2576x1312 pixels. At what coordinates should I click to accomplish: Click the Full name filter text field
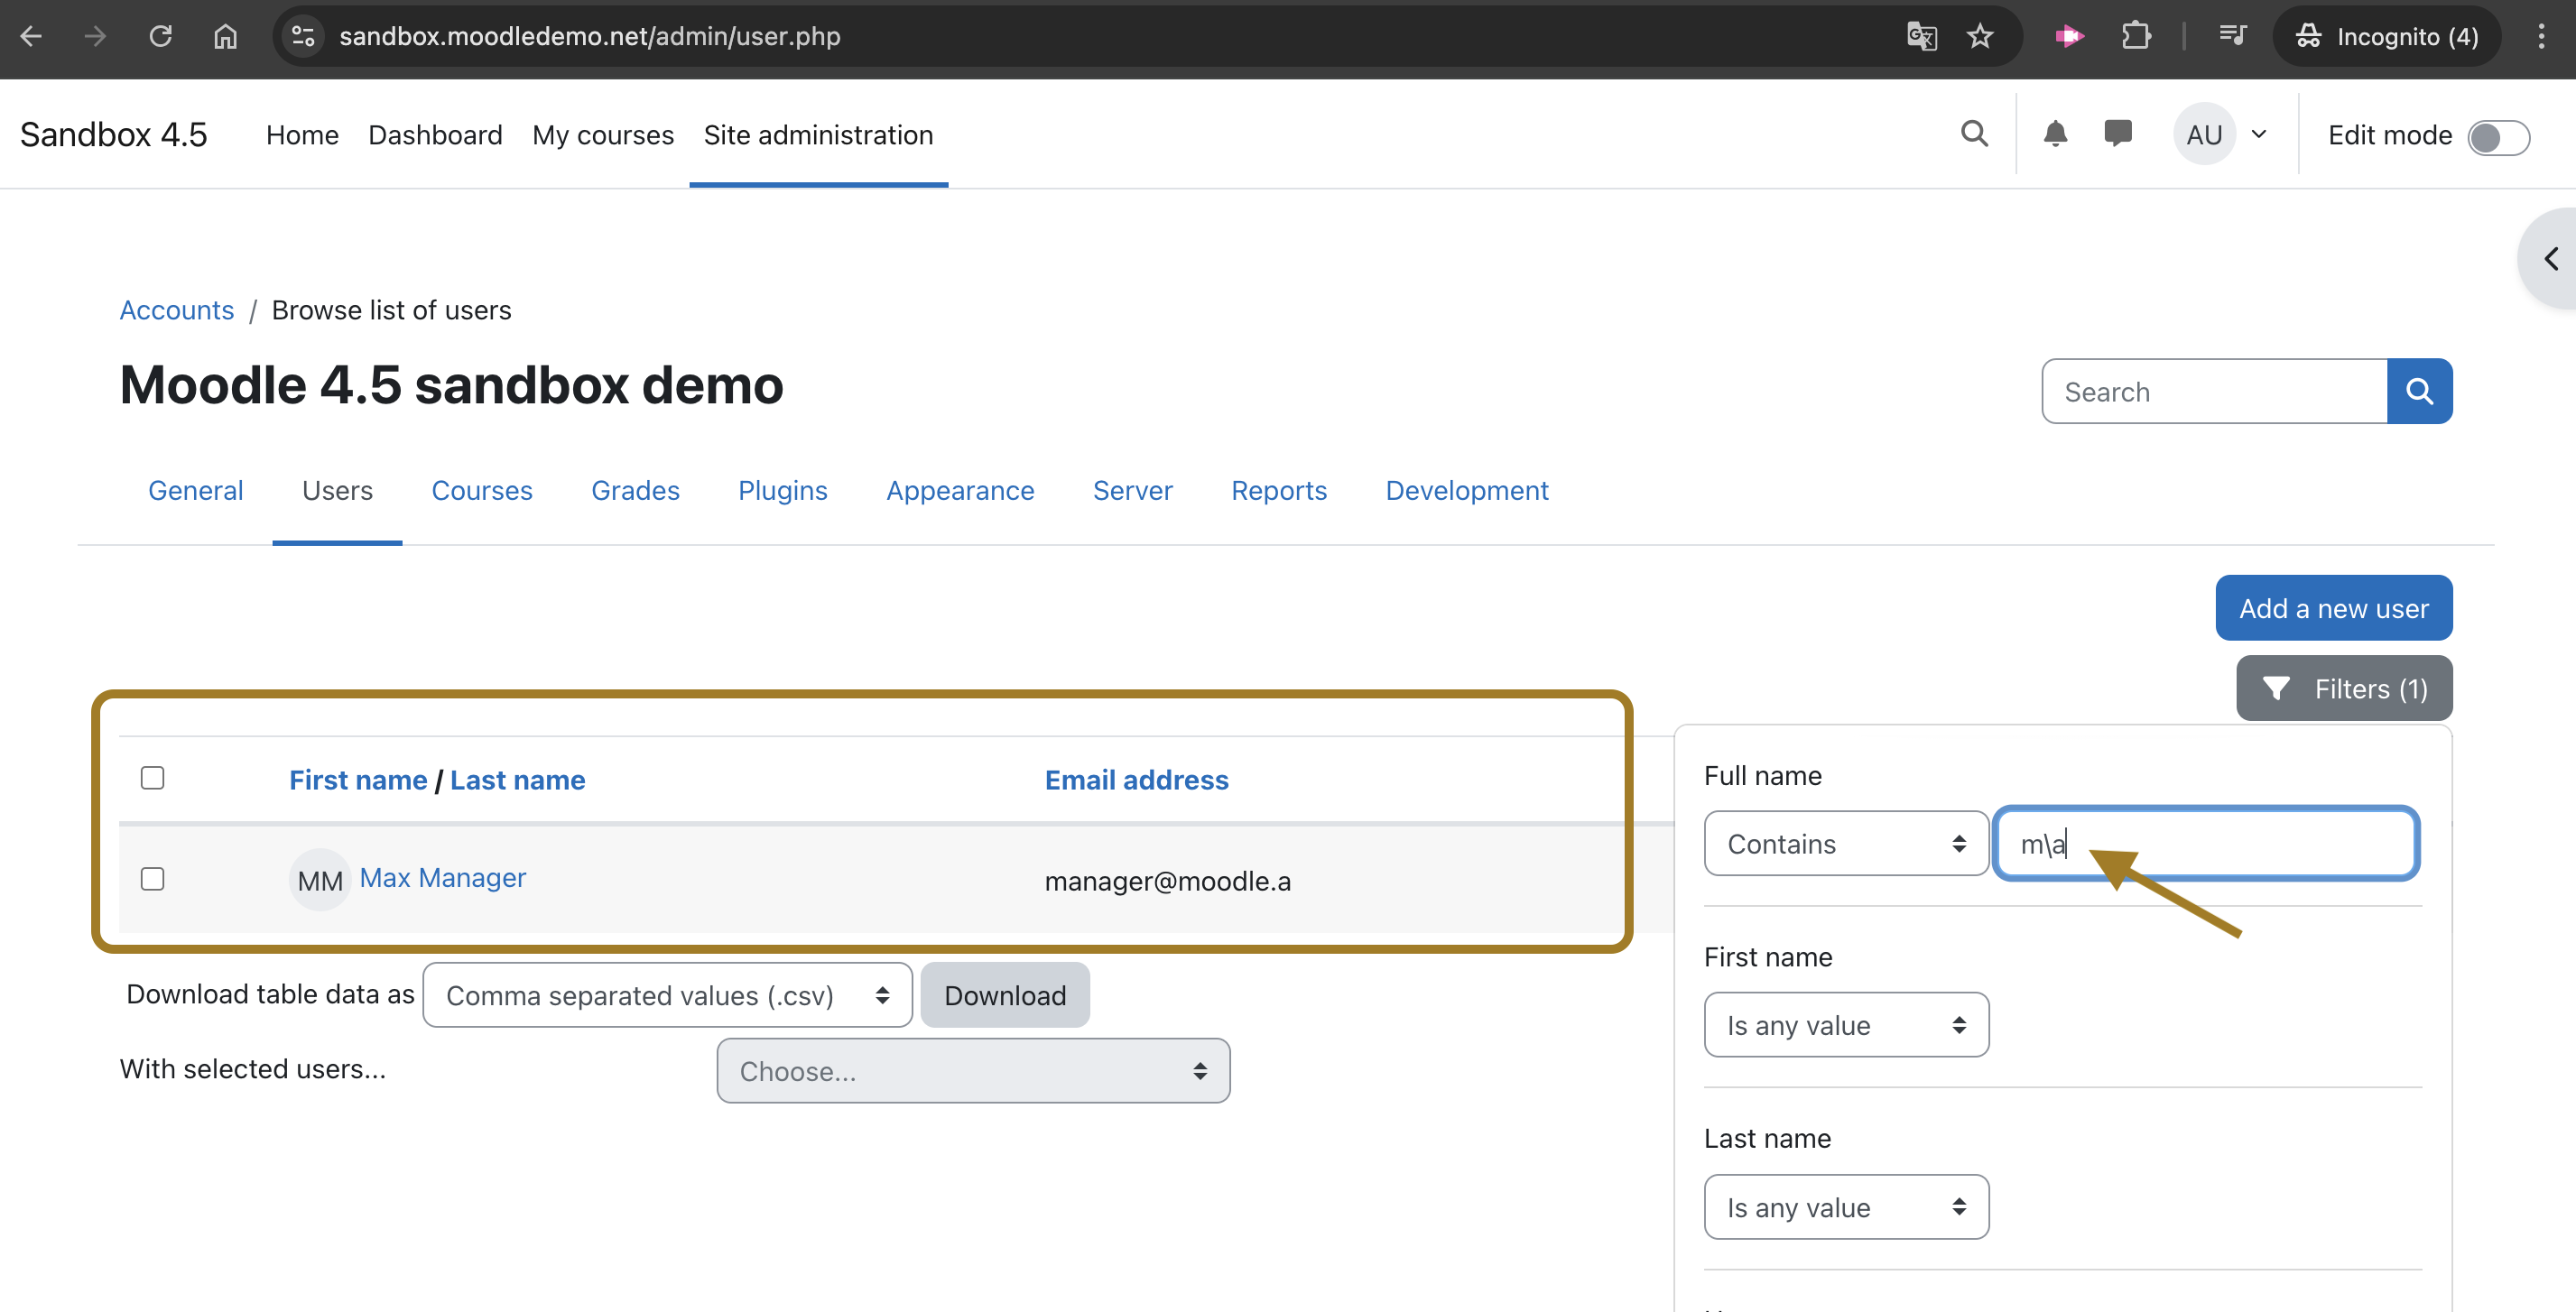[x=2206, y=844]
